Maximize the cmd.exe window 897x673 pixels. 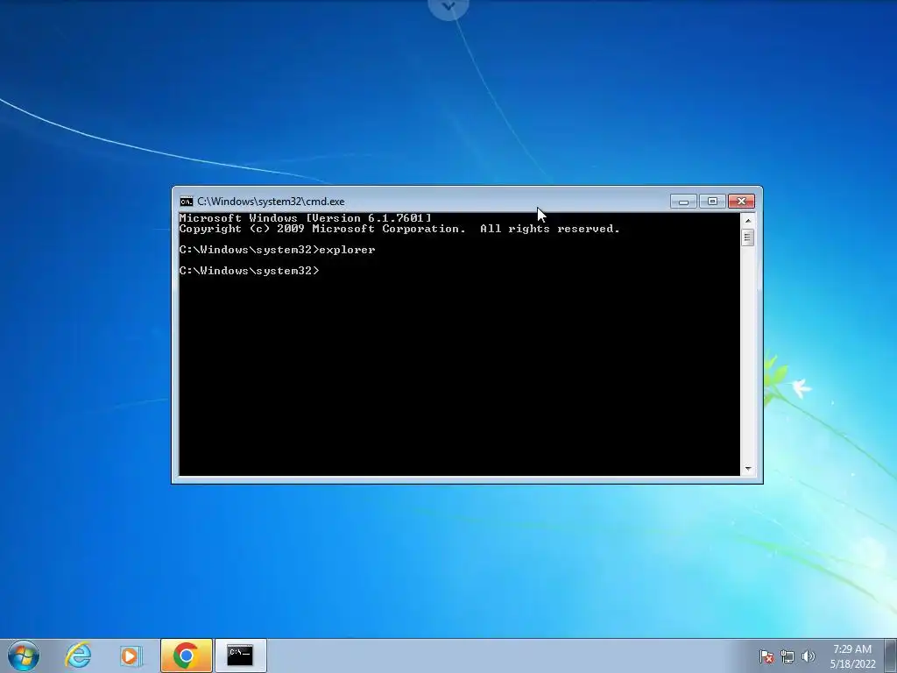tap(712, 202)
